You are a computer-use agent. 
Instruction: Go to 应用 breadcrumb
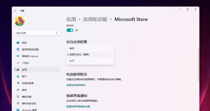(x=71, y=19)
